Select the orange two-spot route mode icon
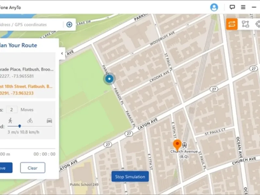 coord(232,24)
